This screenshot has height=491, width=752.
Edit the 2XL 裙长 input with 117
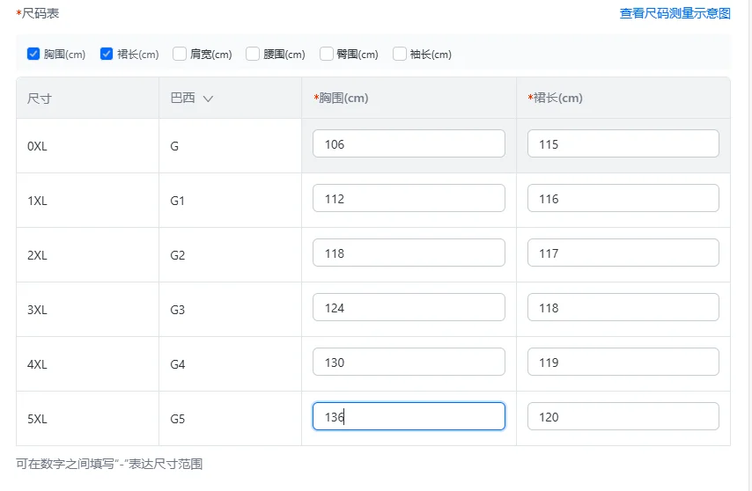click(623, 253)
